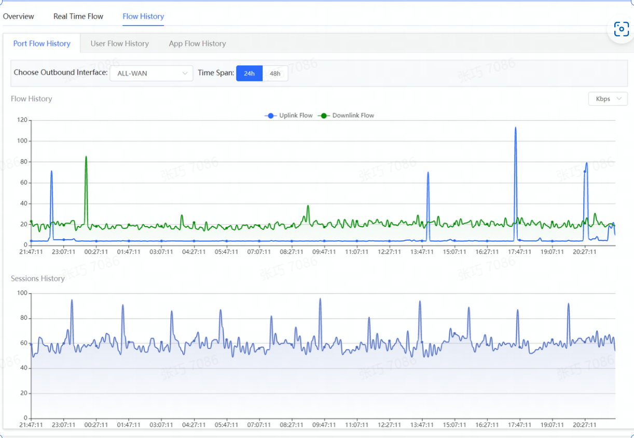
Task: Click the 21:47:11 label under the Sessions History chart
Action: pyautogui.click(x=31, y=425)
